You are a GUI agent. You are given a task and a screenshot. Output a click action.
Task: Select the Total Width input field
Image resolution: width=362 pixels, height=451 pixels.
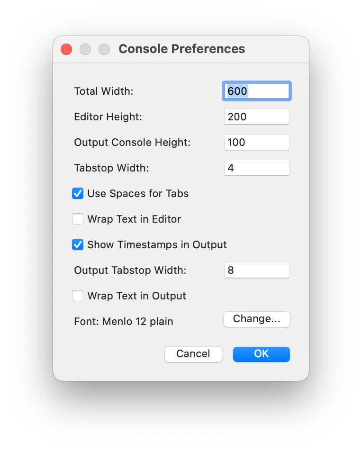pos(256,91)
